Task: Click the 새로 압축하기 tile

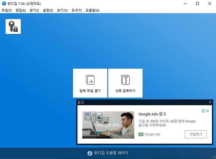Action: (x=125, y=83)
